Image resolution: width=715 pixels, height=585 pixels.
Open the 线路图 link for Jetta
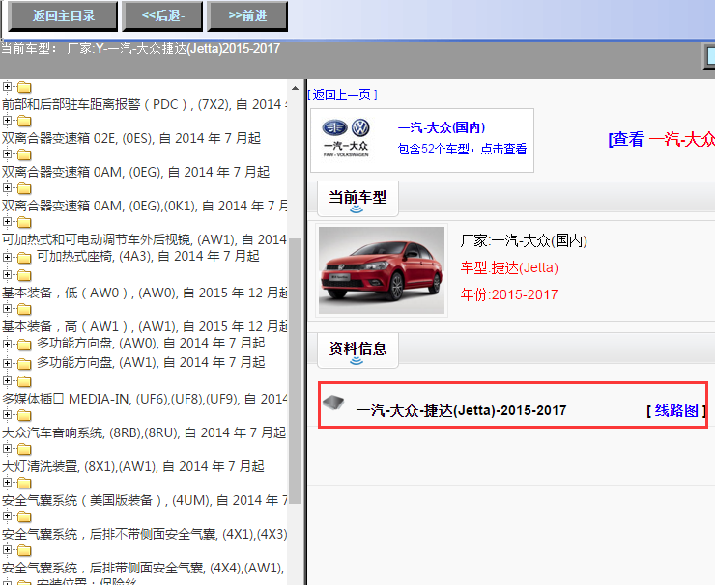click(x=676, y=410)
